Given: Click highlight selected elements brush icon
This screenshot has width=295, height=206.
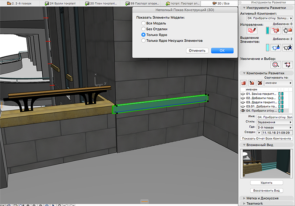Looking at the screenshot, I should click(x=275, y=47).
